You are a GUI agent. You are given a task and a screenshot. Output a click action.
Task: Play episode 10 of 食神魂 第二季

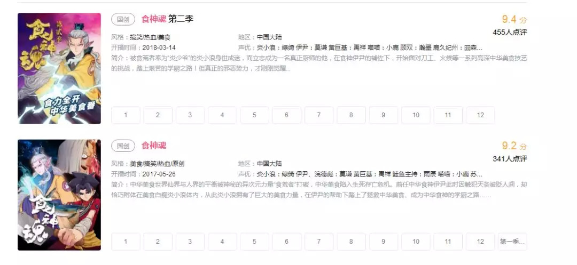416,115
